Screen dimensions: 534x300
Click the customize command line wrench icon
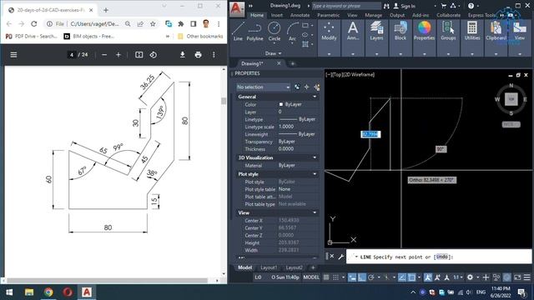pos(341,257)
